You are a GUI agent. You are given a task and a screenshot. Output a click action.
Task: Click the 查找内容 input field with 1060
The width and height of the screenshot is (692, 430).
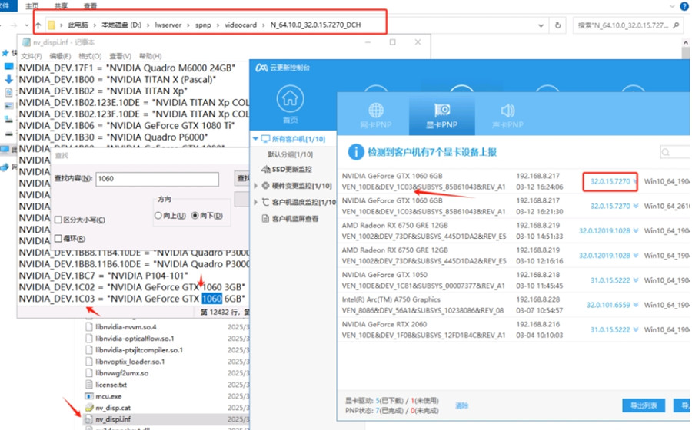pyautogui.click(x=157, y=179)
